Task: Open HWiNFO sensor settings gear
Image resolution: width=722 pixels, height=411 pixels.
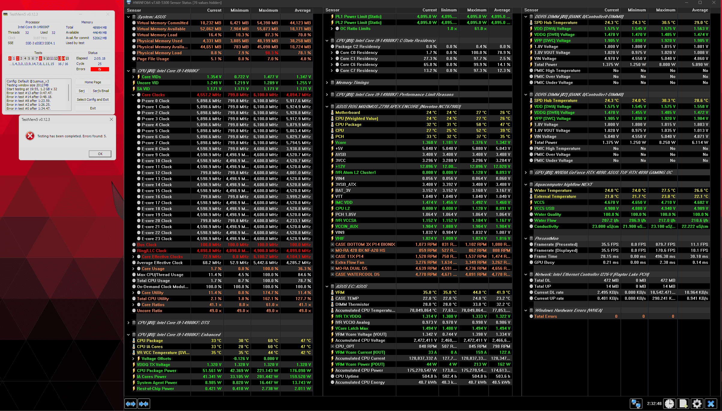Action: coord(697,404)
